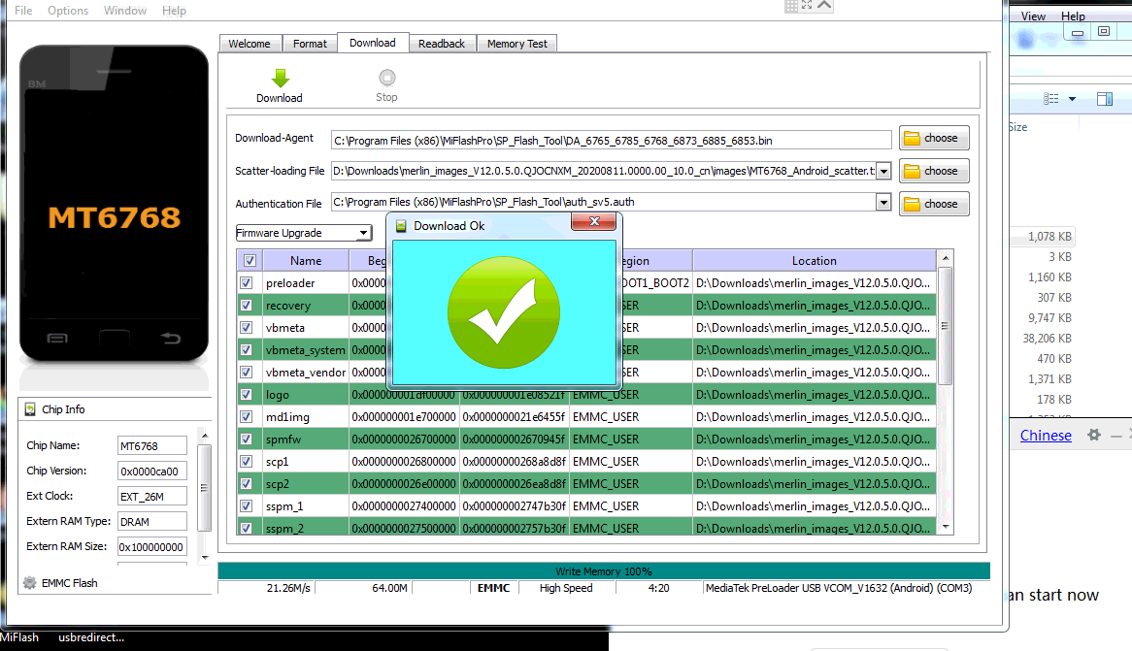Screen dimensions: 1132x651
Task: Click the Chip Info panel icon
Action: pyautogui.click(x=30, y=409)
